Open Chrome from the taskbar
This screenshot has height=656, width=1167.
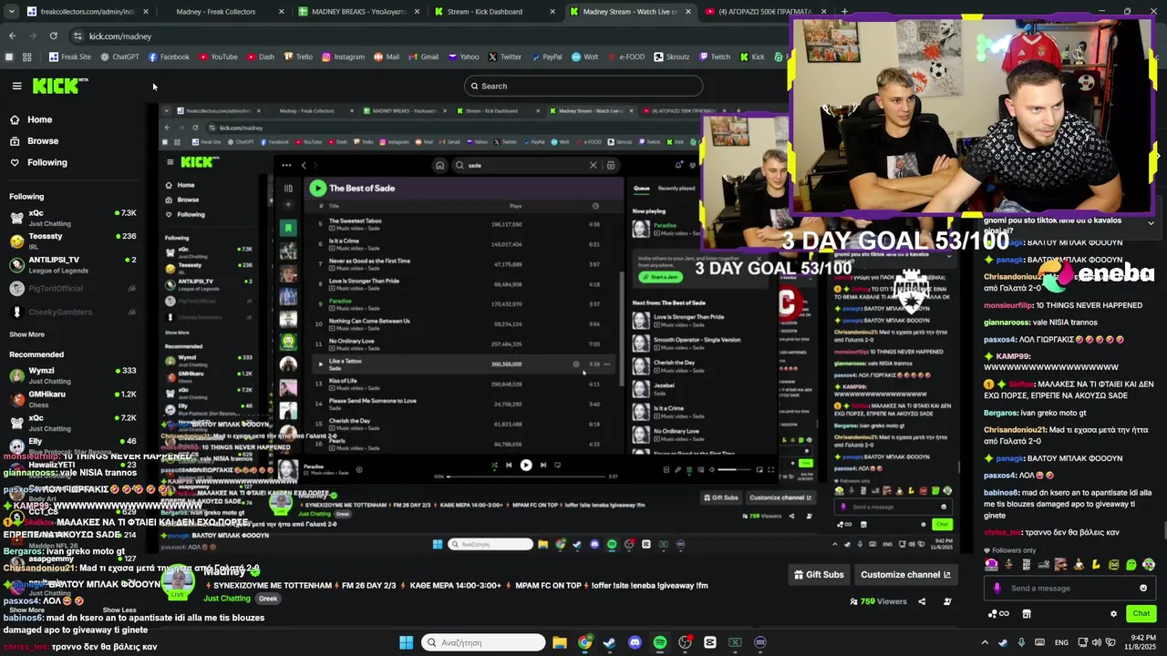[584, 642]
